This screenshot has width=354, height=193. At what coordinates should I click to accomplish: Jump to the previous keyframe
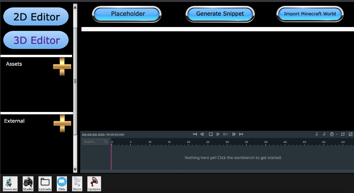coord(195,134)
